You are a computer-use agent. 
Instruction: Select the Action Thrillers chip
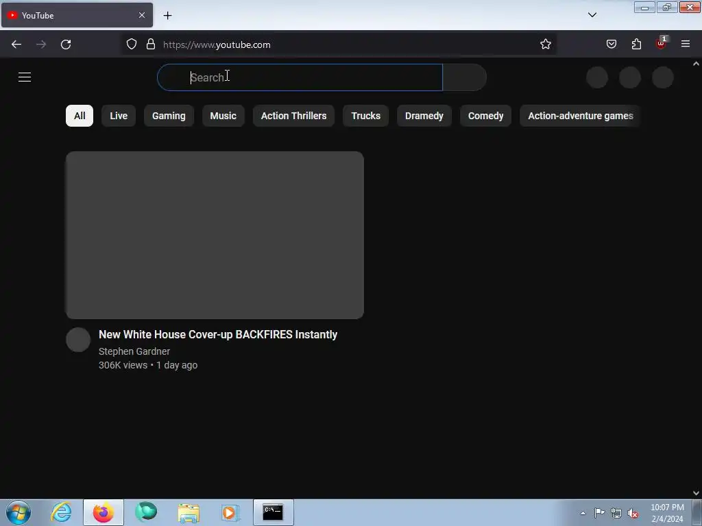click(x=293, y=116)
